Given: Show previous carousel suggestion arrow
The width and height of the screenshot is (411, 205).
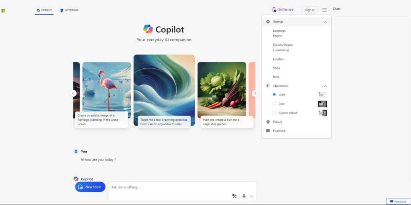Looking at the screenshot, I should (73, 93).
